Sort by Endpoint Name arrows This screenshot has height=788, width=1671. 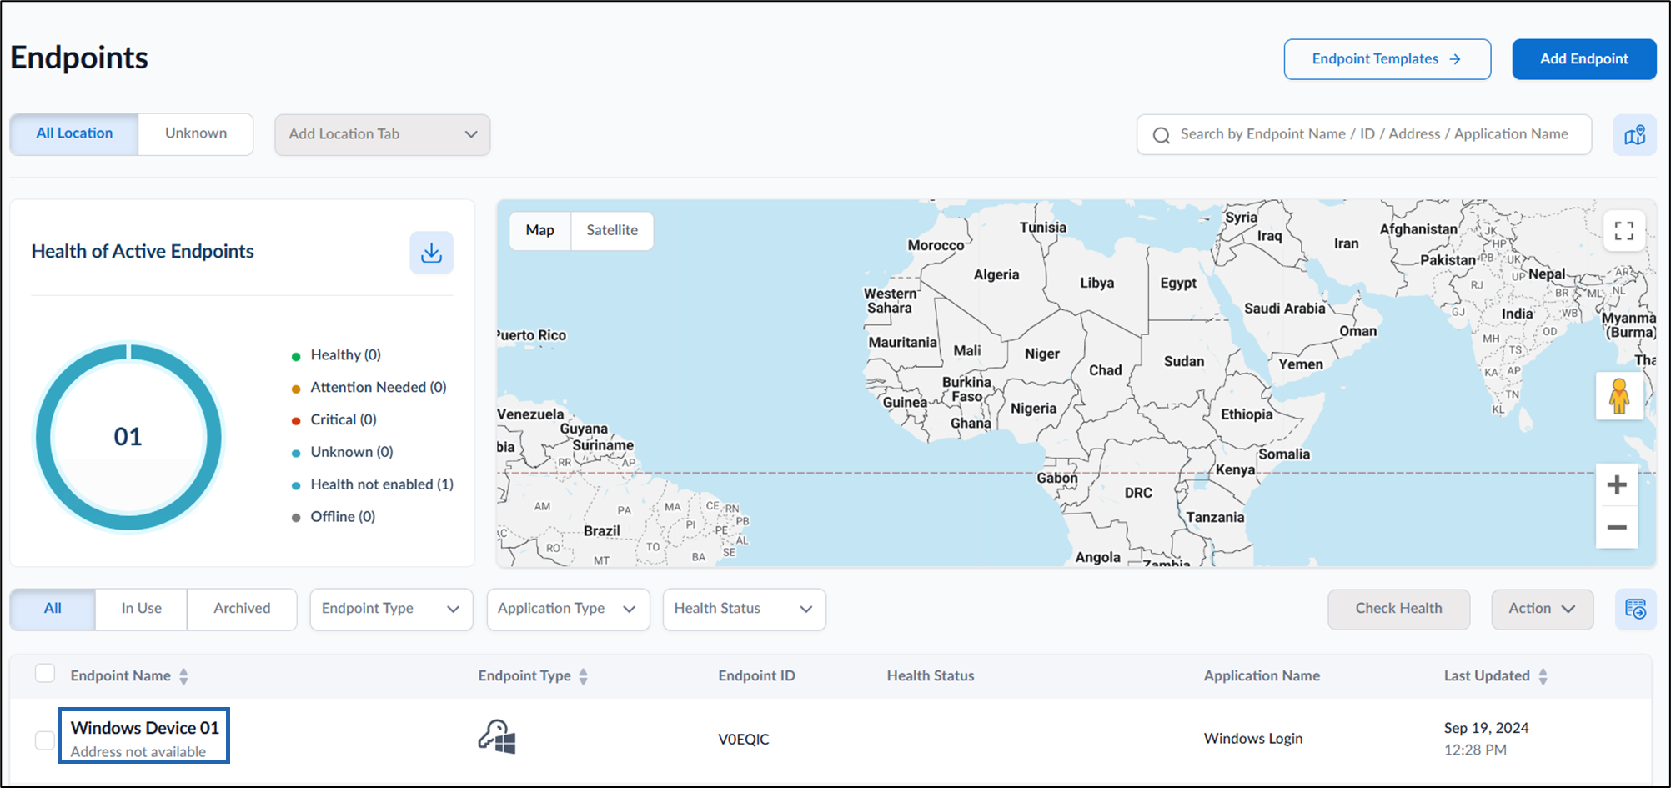(183, 676)
